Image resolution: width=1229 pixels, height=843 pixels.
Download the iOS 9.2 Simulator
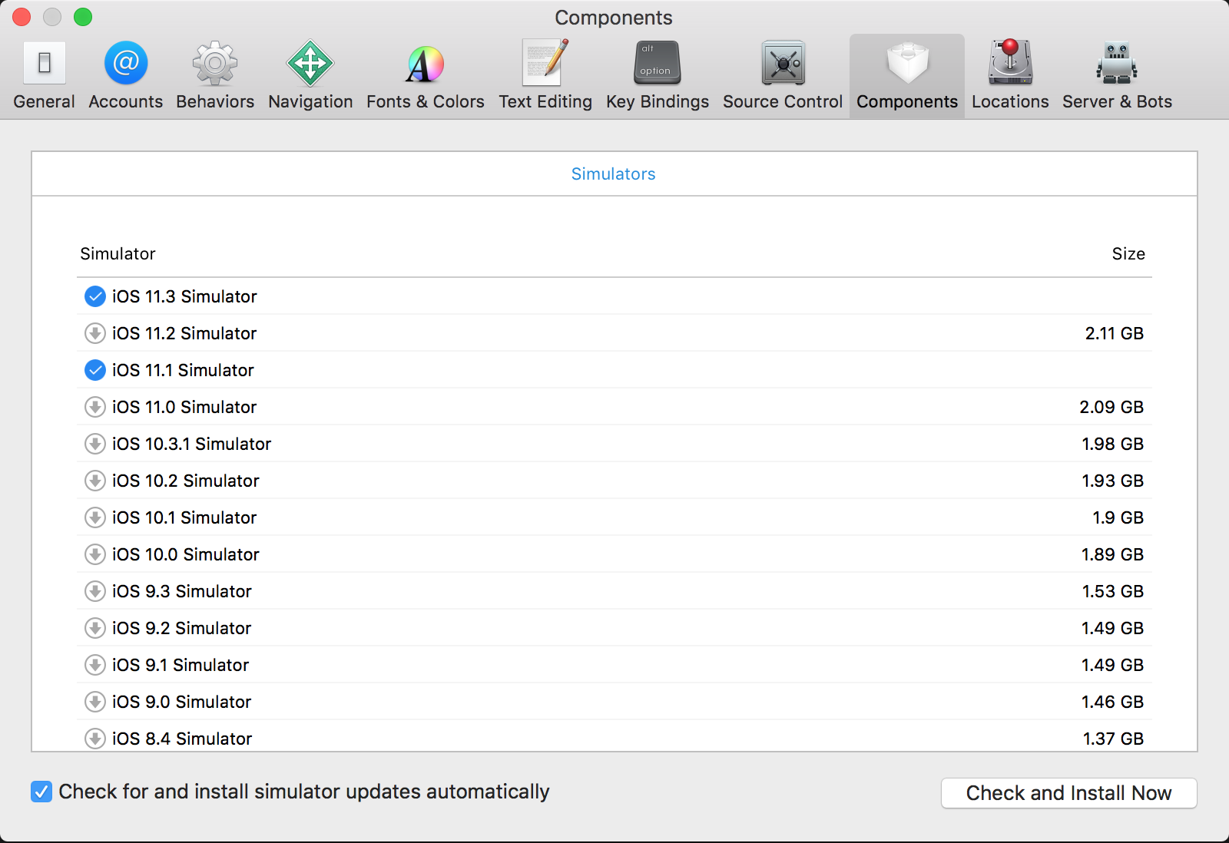[x=94, y=628]
